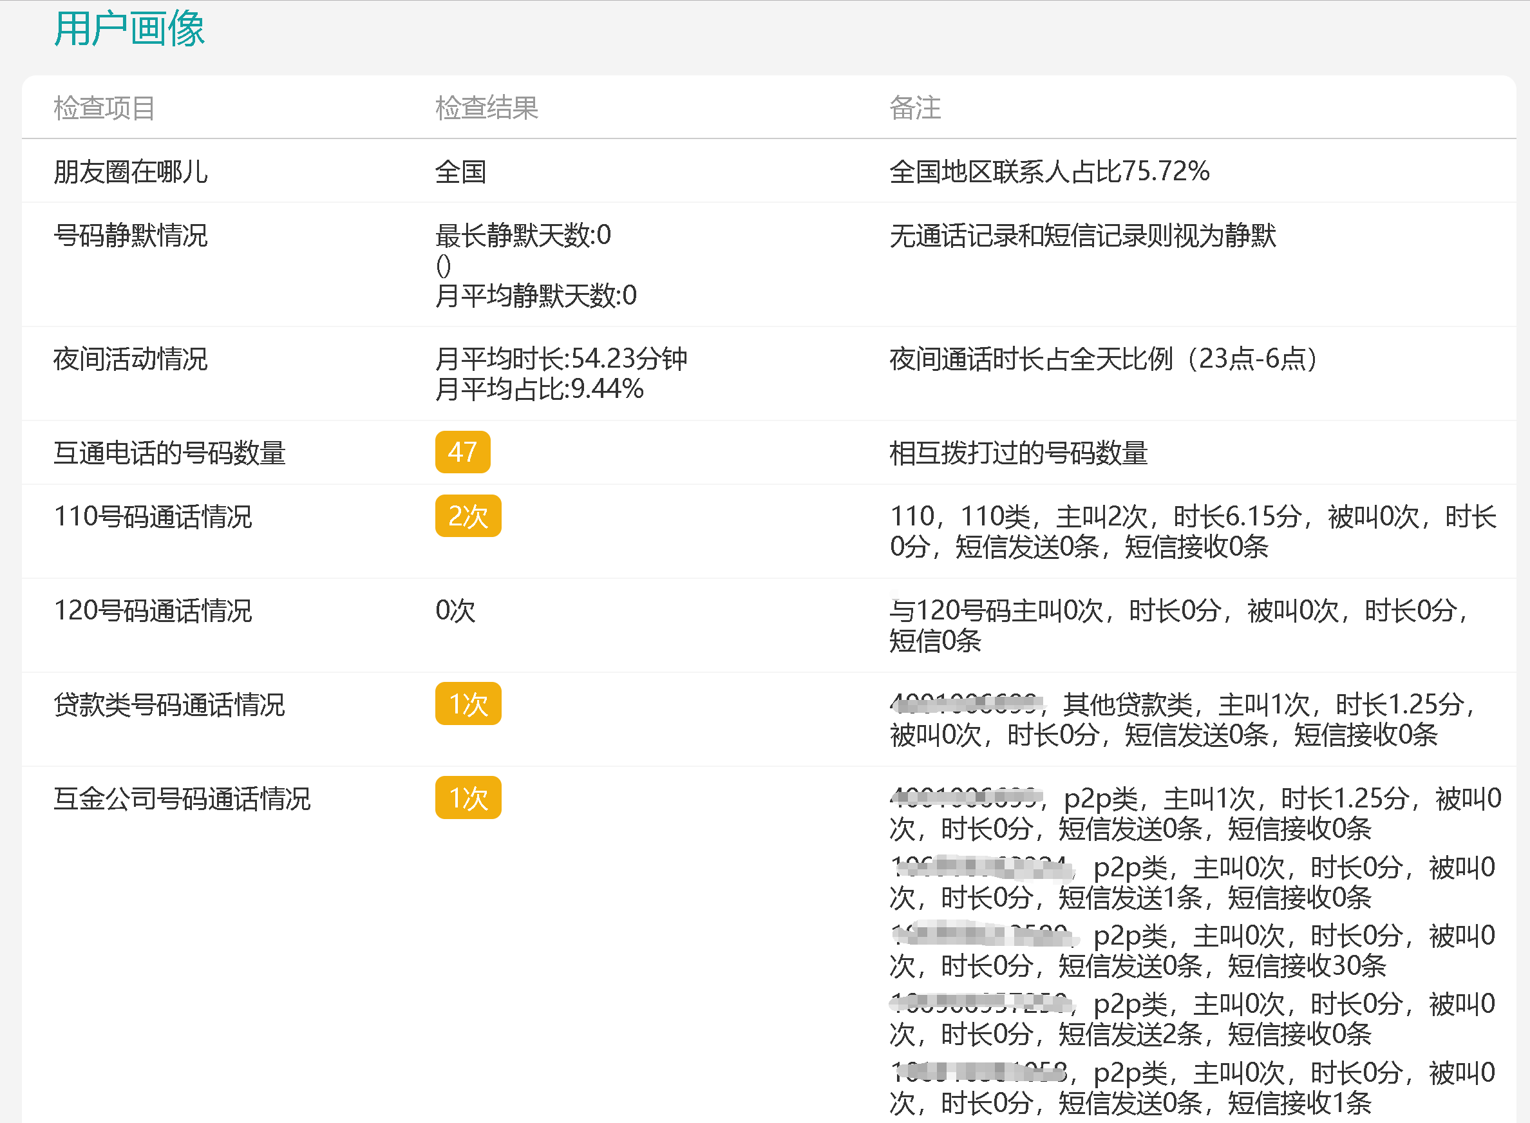The width and height of the screenshot is (1530, 1123).
Task: Click the 用户画像 section heading
Action: (129, 29)
